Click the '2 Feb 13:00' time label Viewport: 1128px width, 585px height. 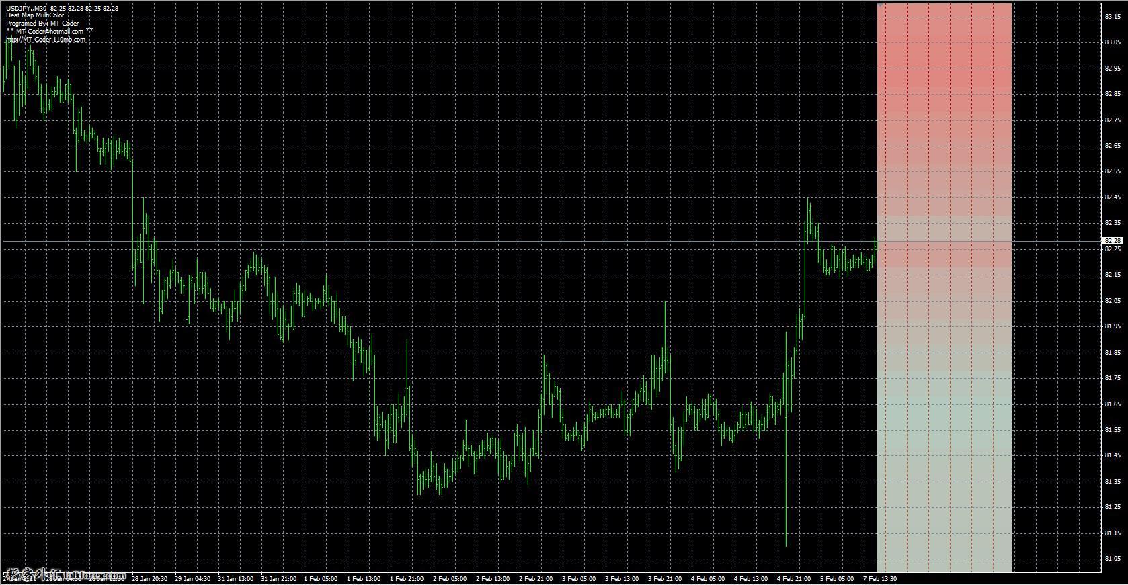pos(493,578)
